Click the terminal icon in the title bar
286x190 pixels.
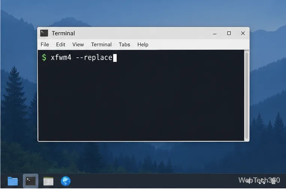pyautogui.click(x=44, y=33)
